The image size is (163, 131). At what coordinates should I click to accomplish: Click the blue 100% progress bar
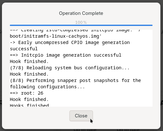tap(81, 25)
